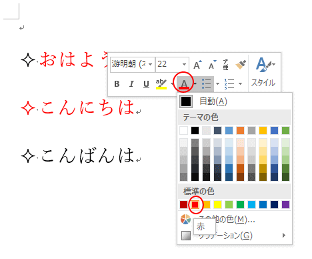The width and height of the screenshot is (312, 259).
Task: Click the shrink font size icon
Action: [212, 65]
